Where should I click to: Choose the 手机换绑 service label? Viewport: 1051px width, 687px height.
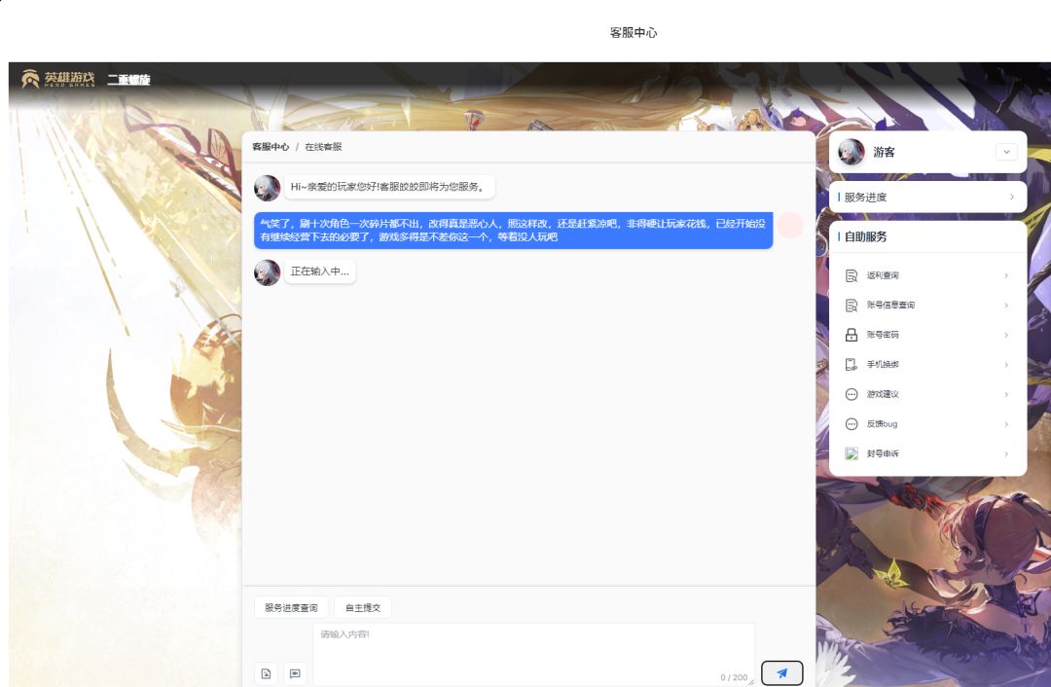click(x=882, y=365)
